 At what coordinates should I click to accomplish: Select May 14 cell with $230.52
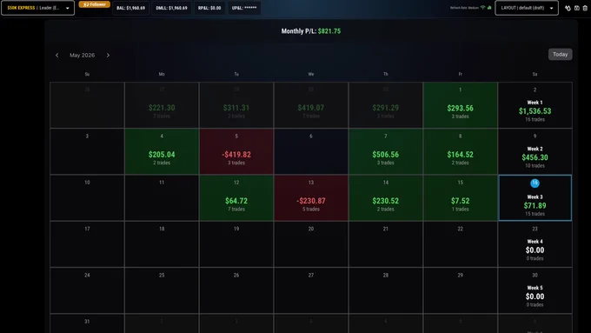[x=386, y=198]
